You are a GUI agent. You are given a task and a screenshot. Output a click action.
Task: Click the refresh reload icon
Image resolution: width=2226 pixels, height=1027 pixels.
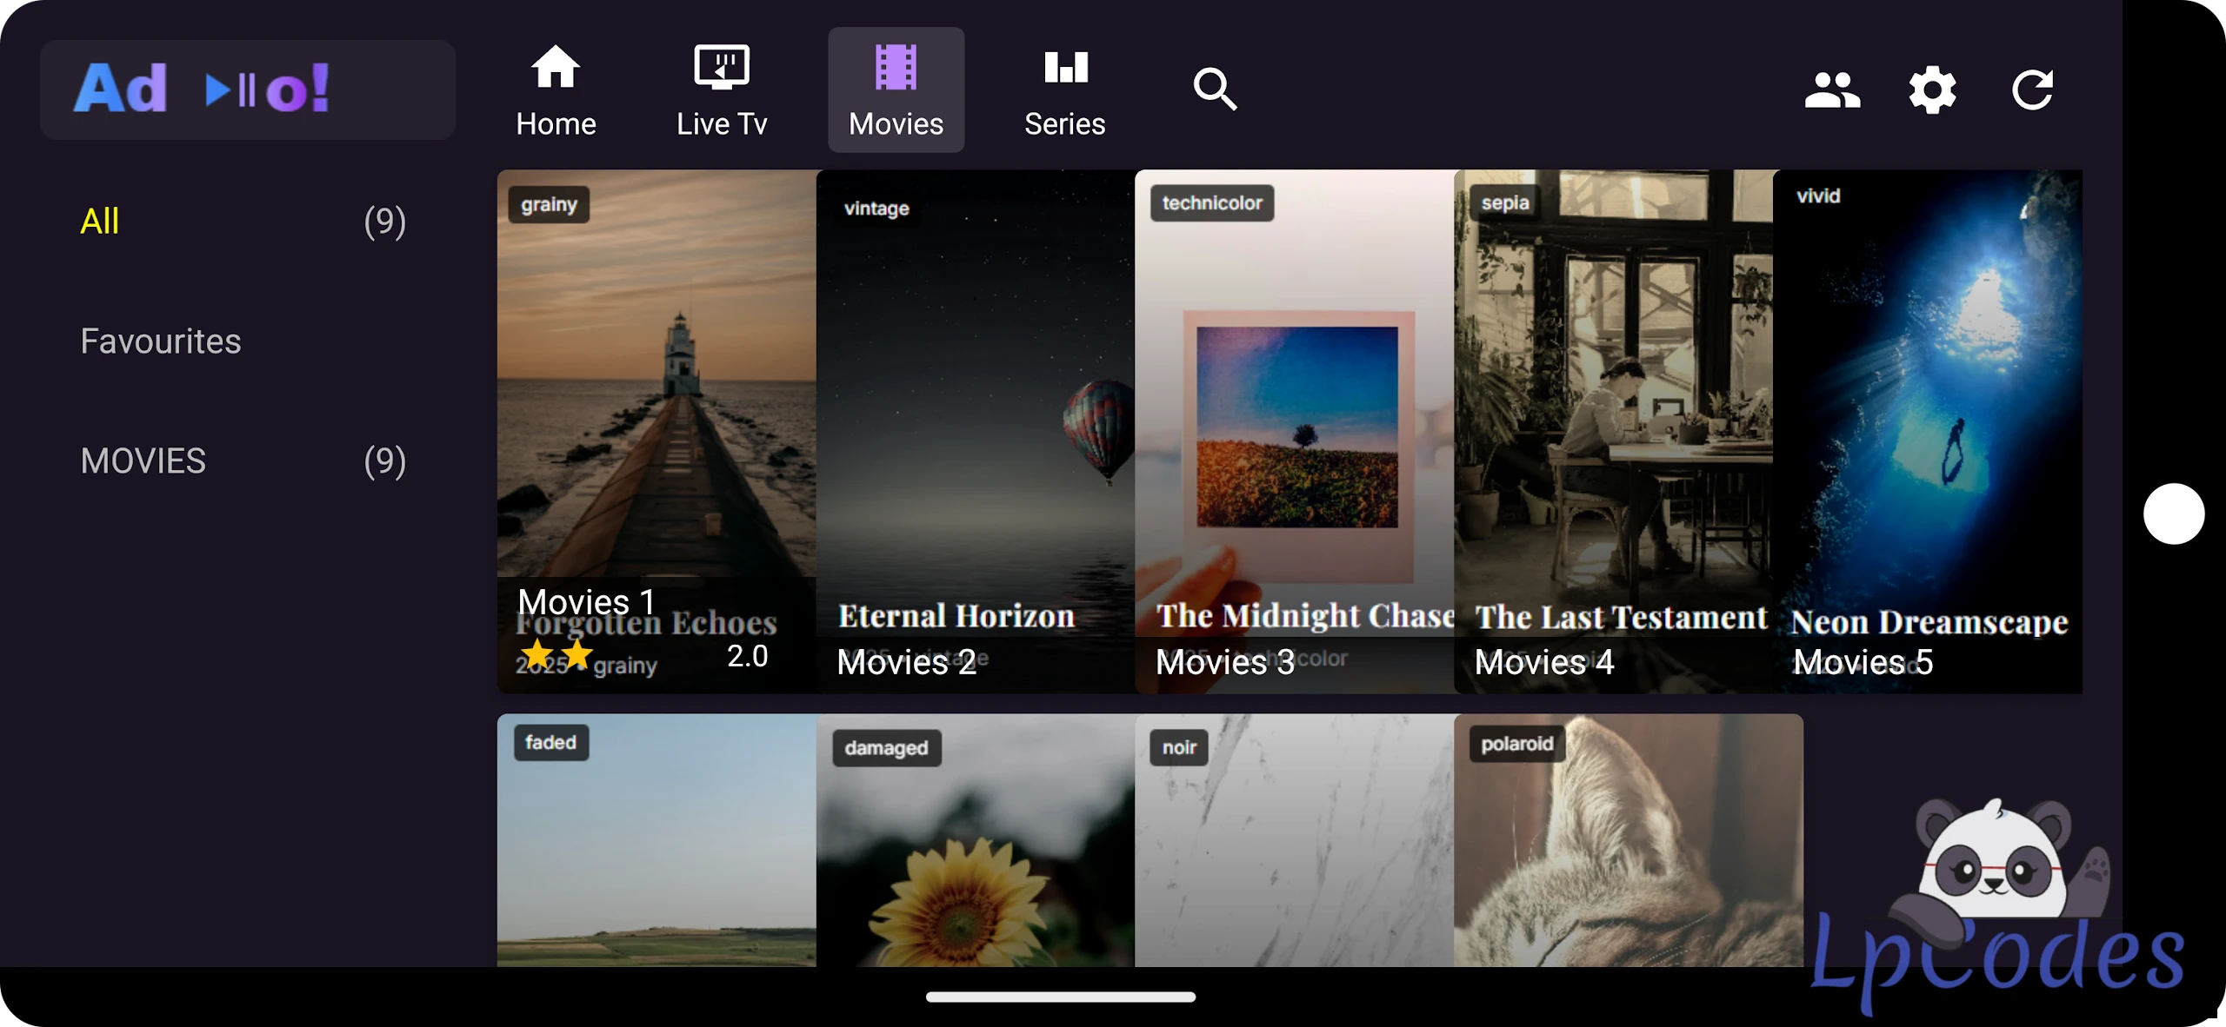tap(2032, 89)
